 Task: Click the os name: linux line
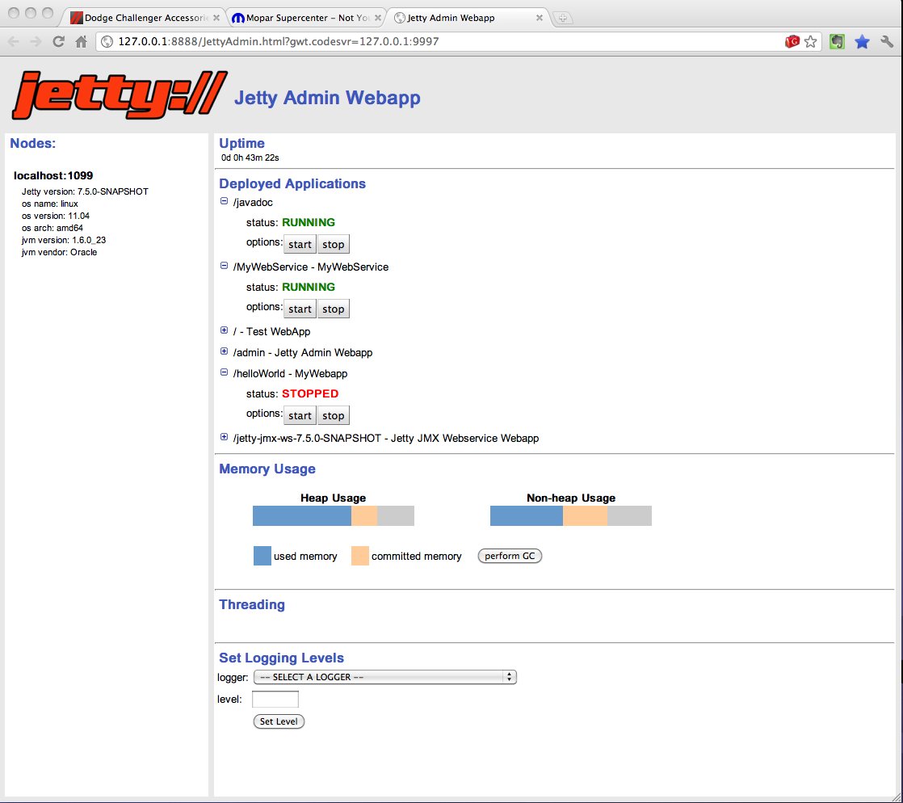click(50, 204)
